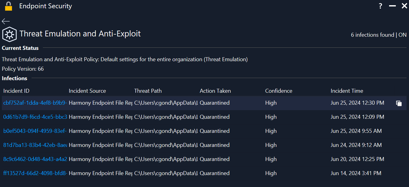The width and height of the screenshot is (409, 187).
Task: Click the Threat Emulation and Anti-Exploit Policy line
Action: tap(125, 59)
